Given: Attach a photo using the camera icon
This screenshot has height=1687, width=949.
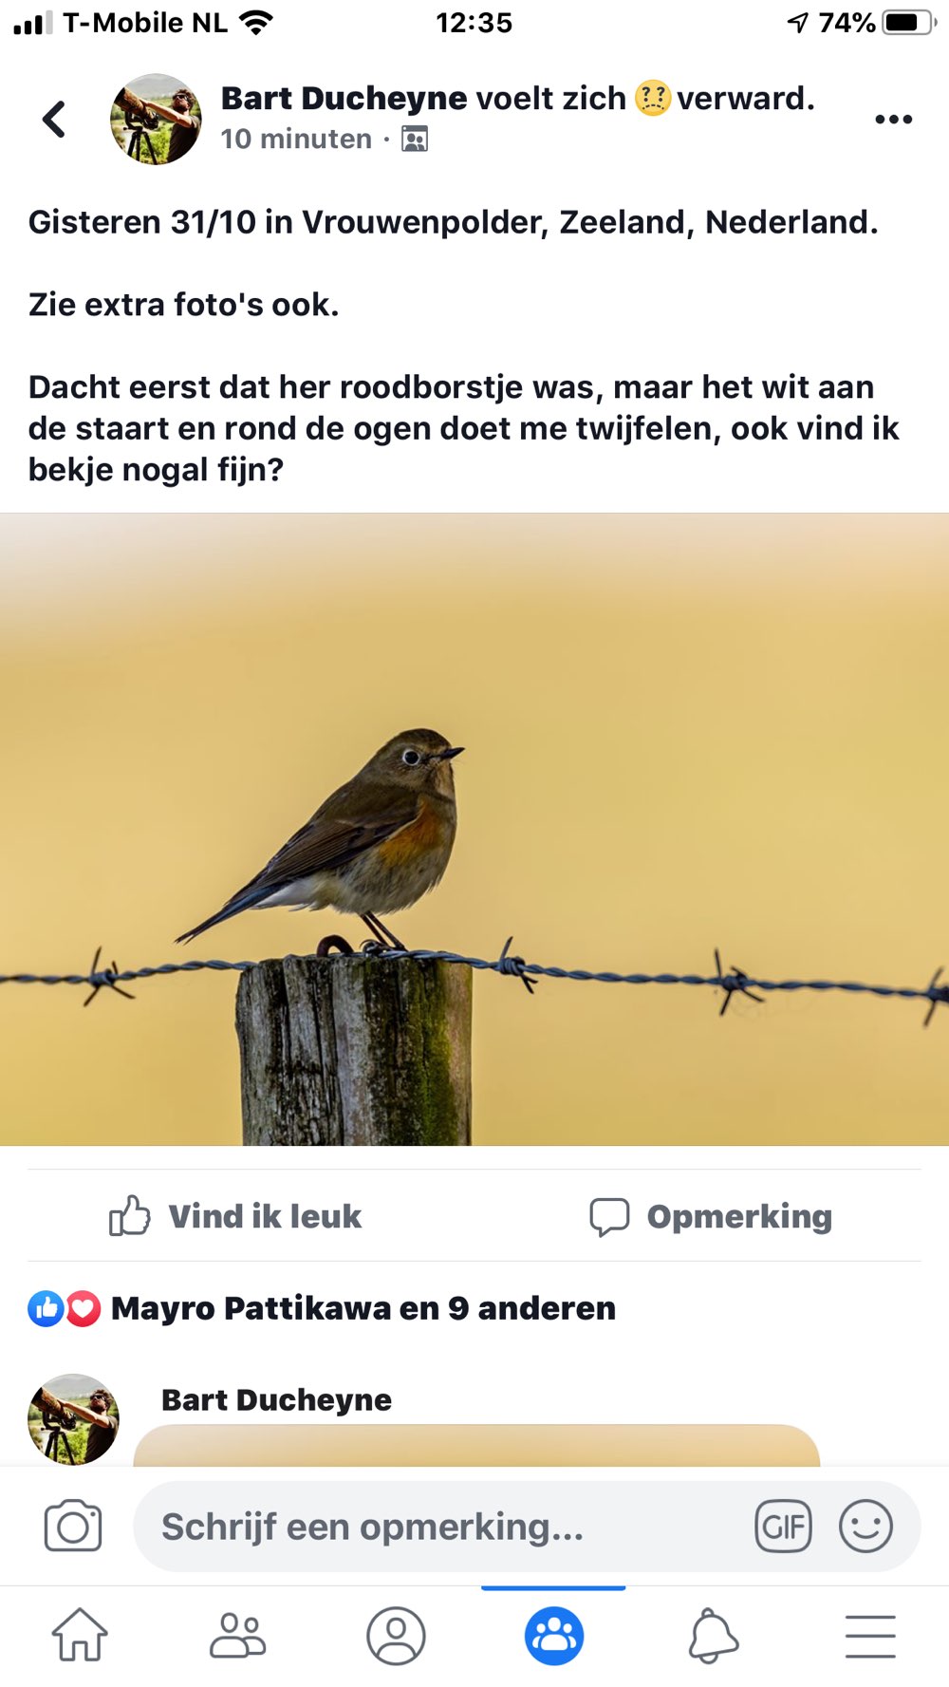Looking at the screenshot, I should (x=73, y=1526).
